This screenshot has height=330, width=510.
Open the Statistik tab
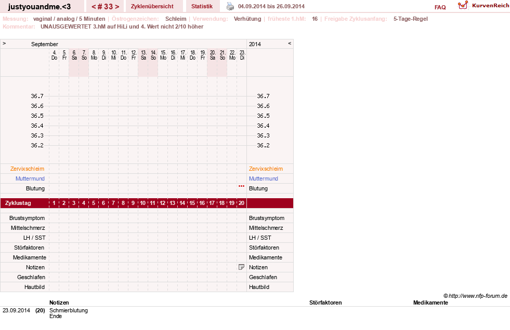(202, 7)
